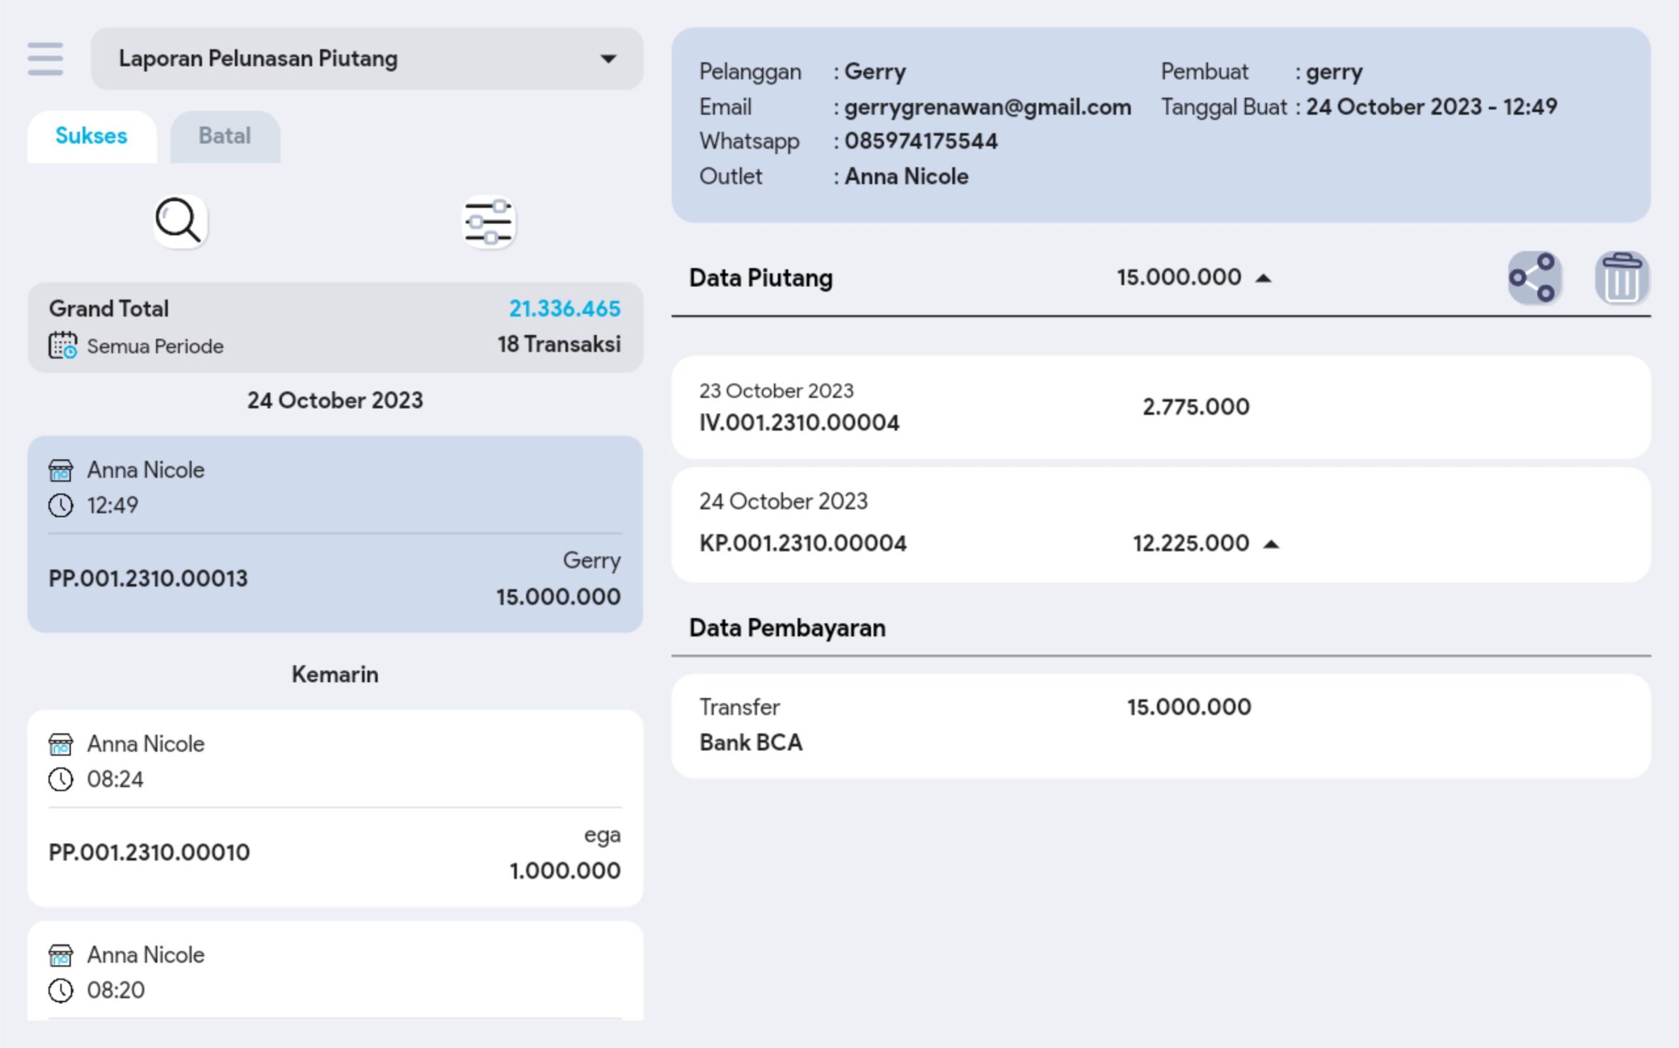Click the gerrygrenawan@gmail.com email address
Image resolution: width=1679 pixels, height=1048 pixels.
[x=988, y=107]
